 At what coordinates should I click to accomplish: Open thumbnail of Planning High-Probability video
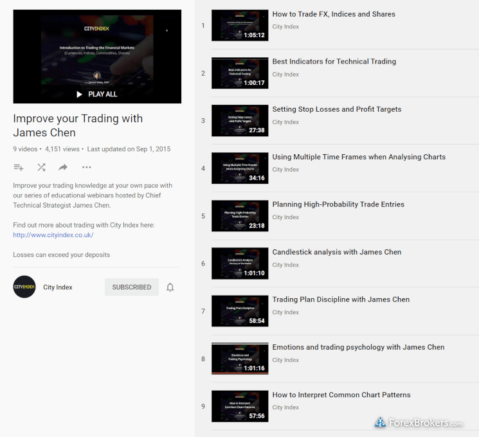[x=240, y=216]
